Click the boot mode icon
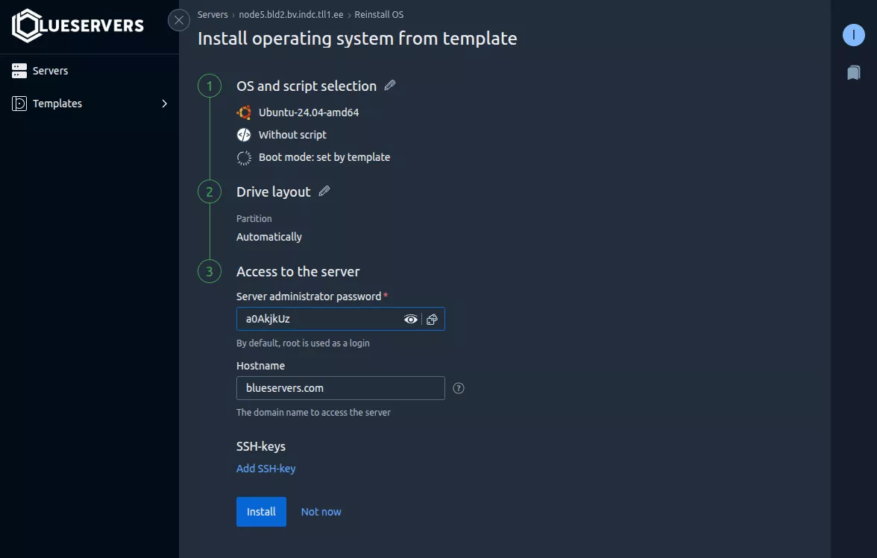The height and width of the screenshot is (558, 877). point(244,157)
